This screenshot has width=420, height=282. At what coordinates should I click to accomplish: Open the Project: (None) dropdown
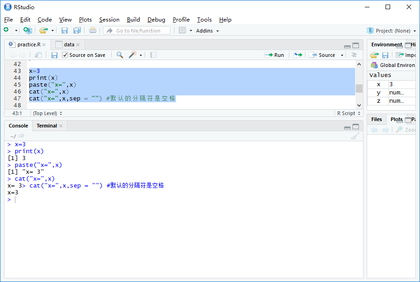pyautogui.click(x=393, y=30)
